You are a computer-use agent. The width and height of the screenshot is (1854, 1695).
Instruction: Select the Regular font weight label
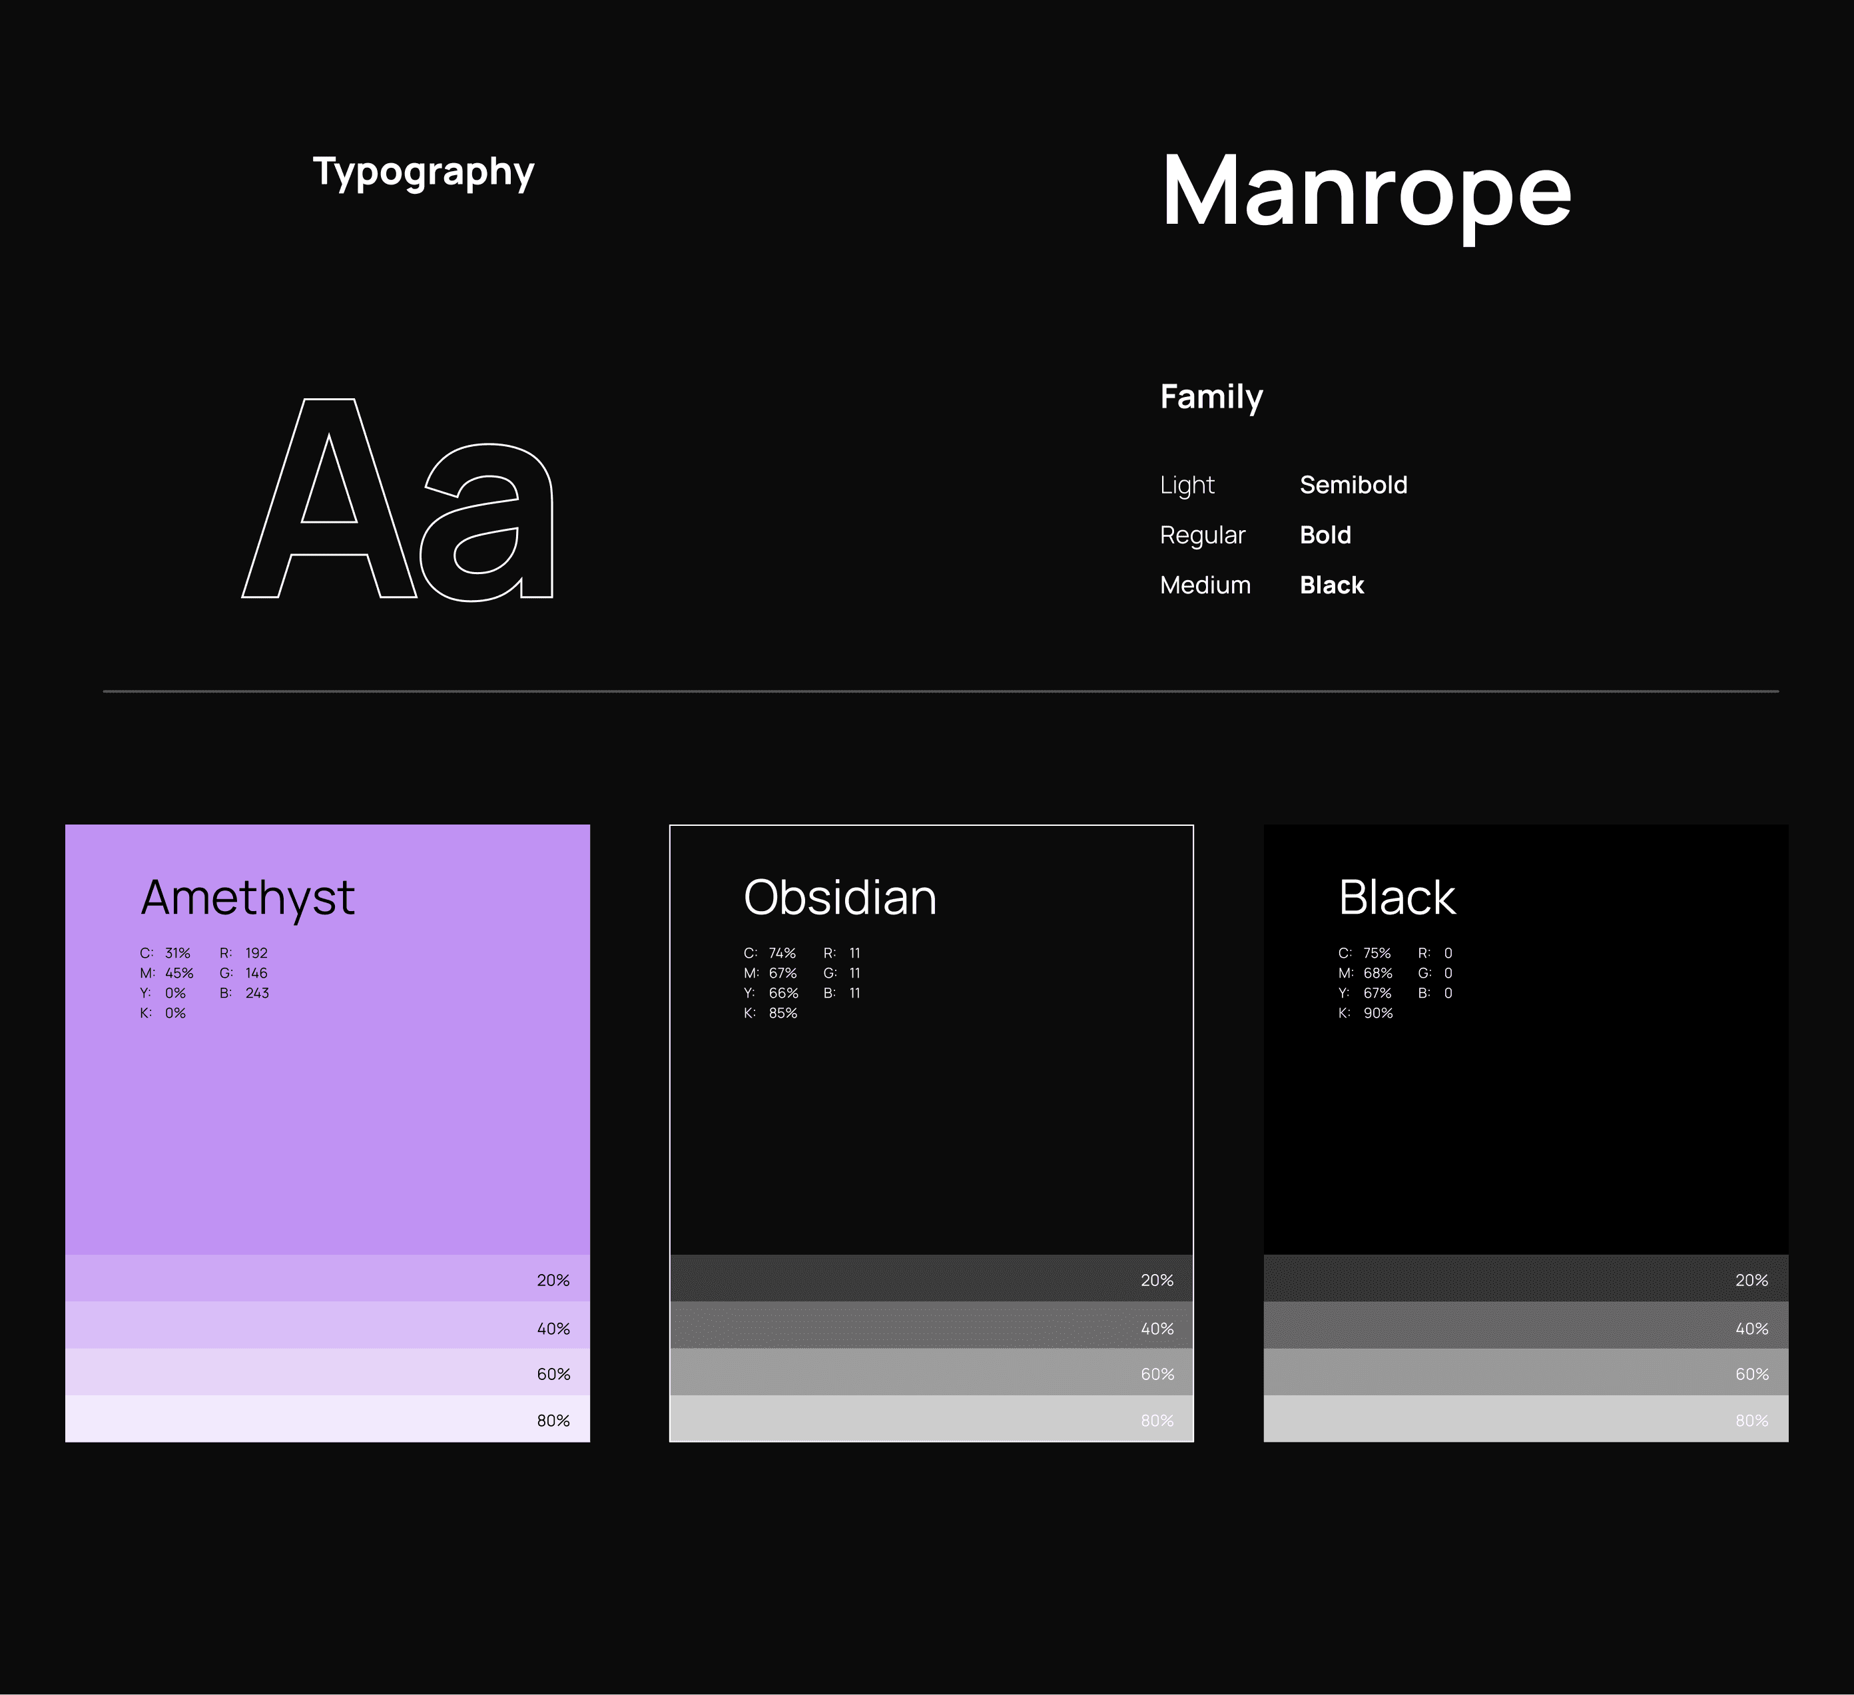point(1203,535)
